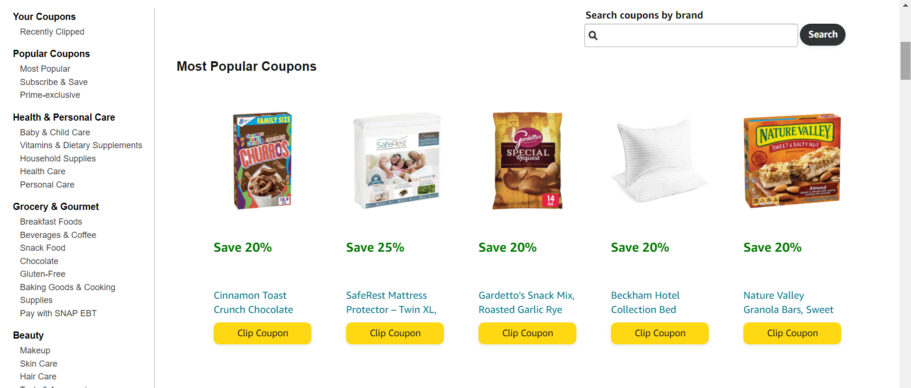Open Recently Clipped coupons
This screenshot has width=911, height=388.
52,32
